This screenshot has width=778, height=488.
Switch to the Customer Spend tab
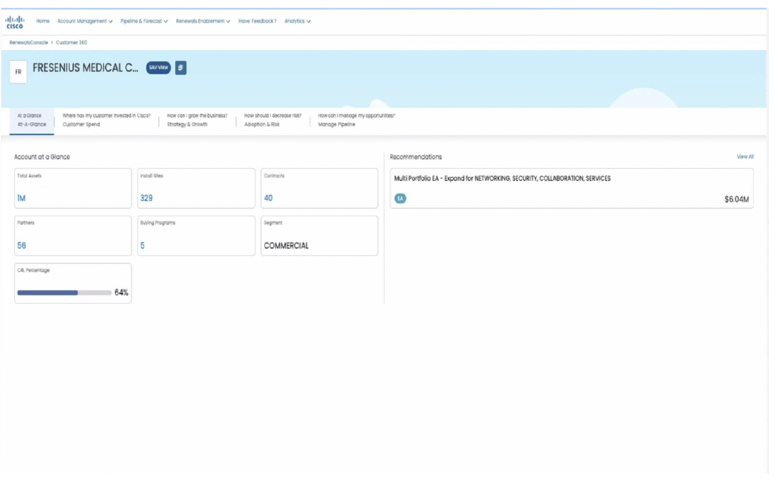pos(106,120)
